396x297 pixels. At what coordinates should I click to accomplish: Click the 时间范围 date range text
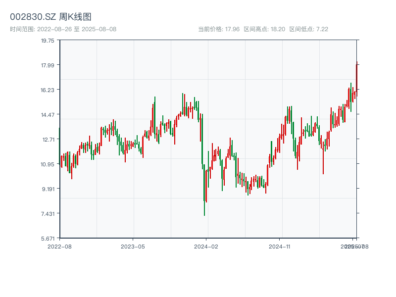coord(63,29)
